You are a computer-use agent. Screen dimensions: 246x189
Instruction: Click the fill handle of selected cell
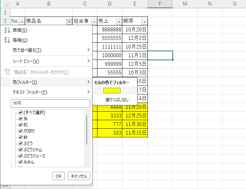[172, 60]
